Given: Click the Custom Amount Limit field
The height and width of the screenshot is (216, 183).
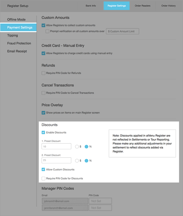Looking at the screenshot, I should point(122,31).
